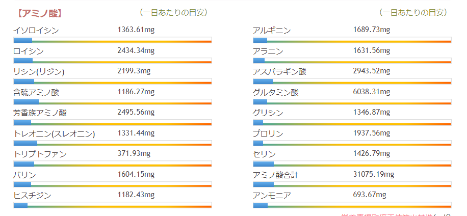
Task: Click the プロリン progress bar
Action: point(352,144)
